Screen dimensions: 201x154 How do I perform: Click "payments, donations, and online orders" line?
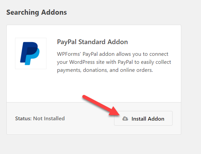tap(105, 70)
